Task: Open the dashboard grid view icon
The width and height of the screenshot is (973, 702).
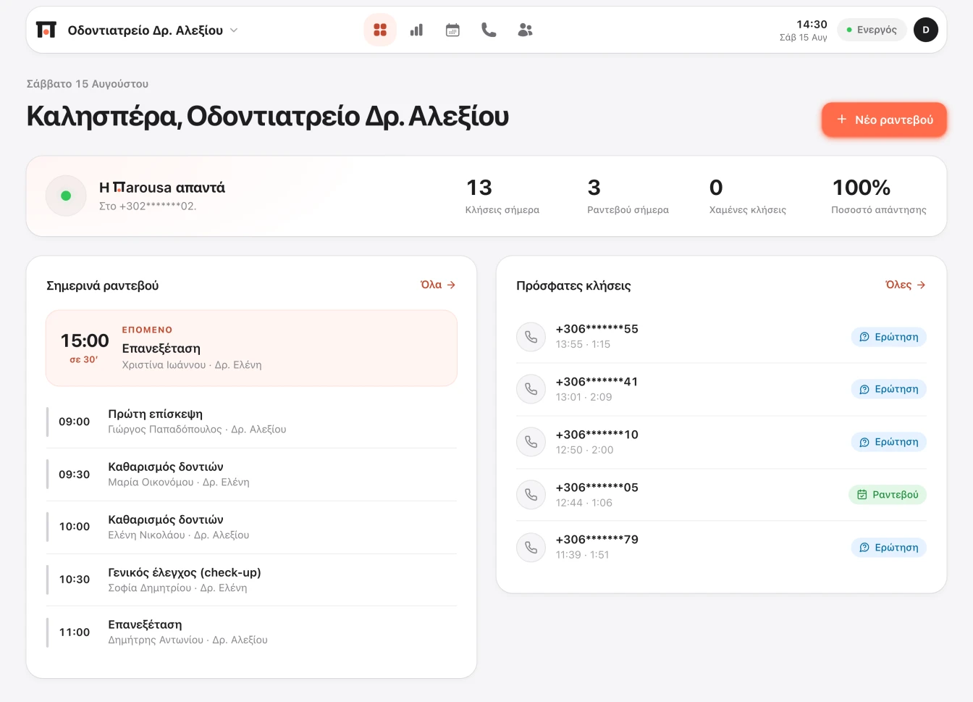Action: click(x=380, y=30)
